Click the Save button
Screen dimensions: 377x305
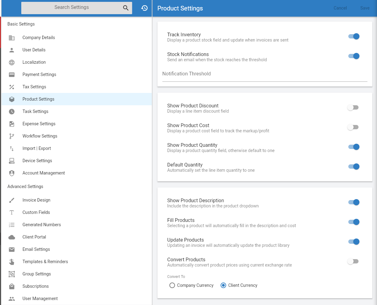tap(365, 8)
